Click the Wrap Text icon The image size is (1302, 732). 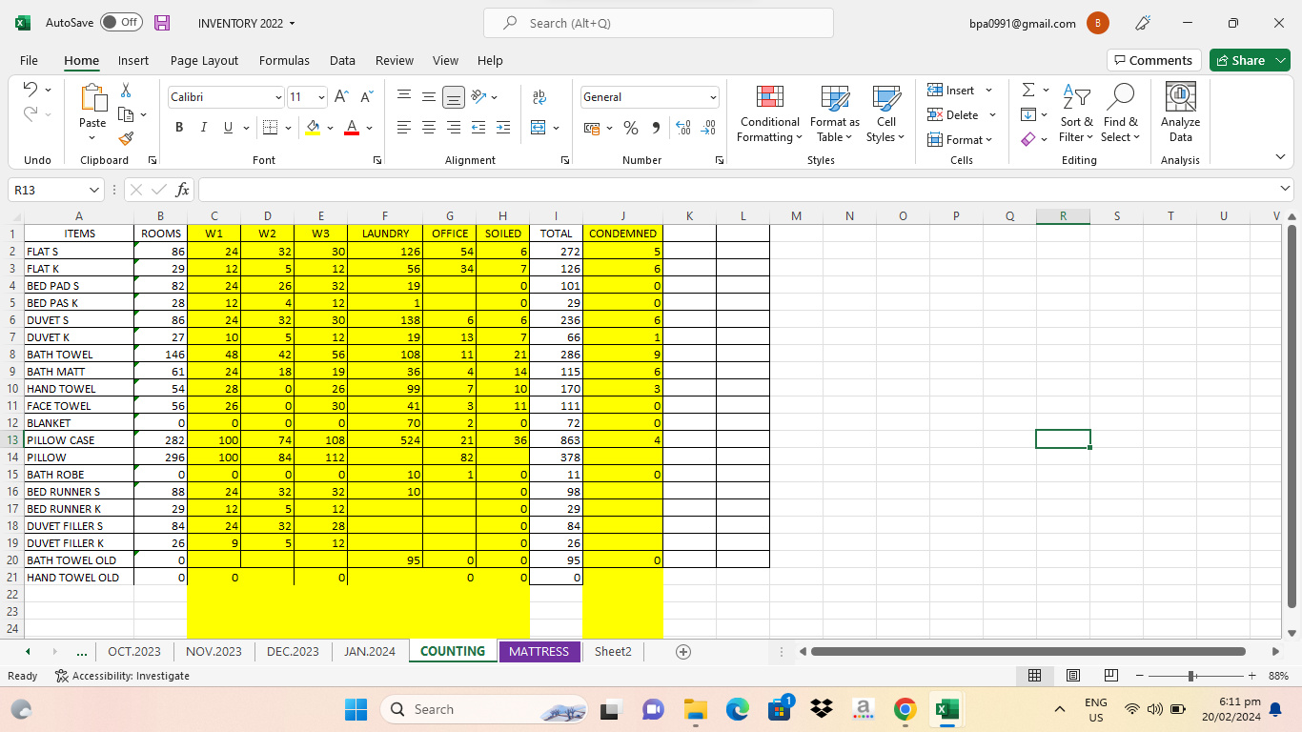point(539,96)
